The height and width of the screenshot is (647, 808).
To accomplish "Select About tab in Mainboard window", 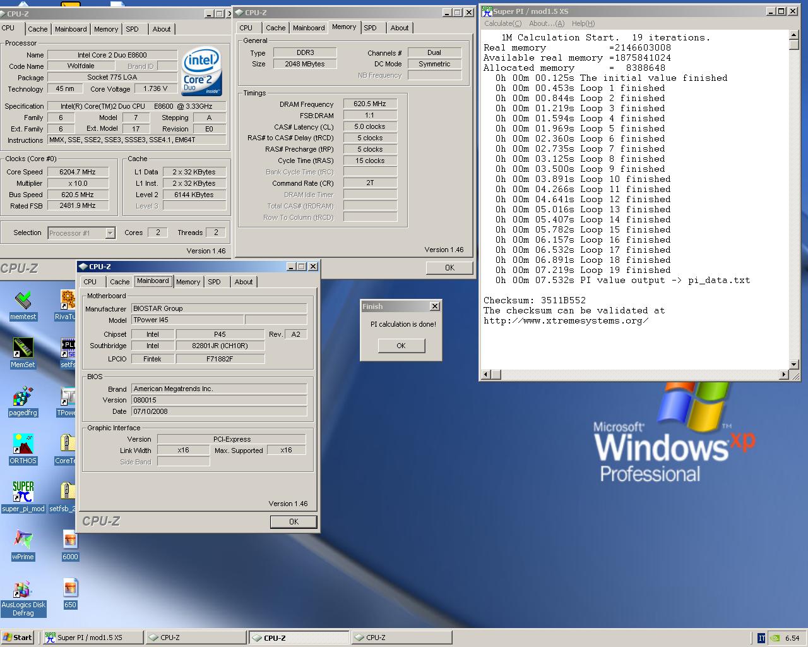I will pos(244,282).
